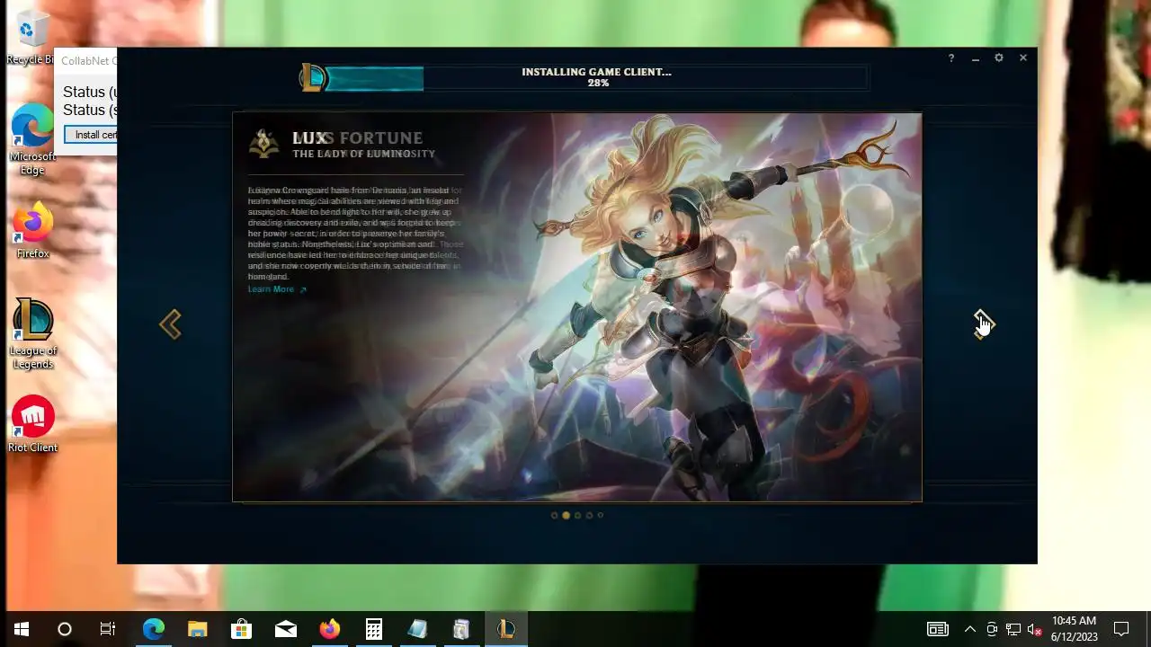
Task: Click the installing game client progress bar
Action: pos(596,78)
